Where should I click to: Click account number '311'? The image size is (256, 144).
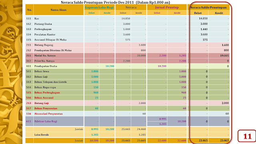[28, 56]
